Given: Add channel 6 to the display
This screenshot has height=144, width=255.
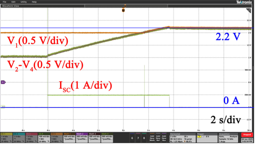Looking at the screenshot, I should coord(132,138).
